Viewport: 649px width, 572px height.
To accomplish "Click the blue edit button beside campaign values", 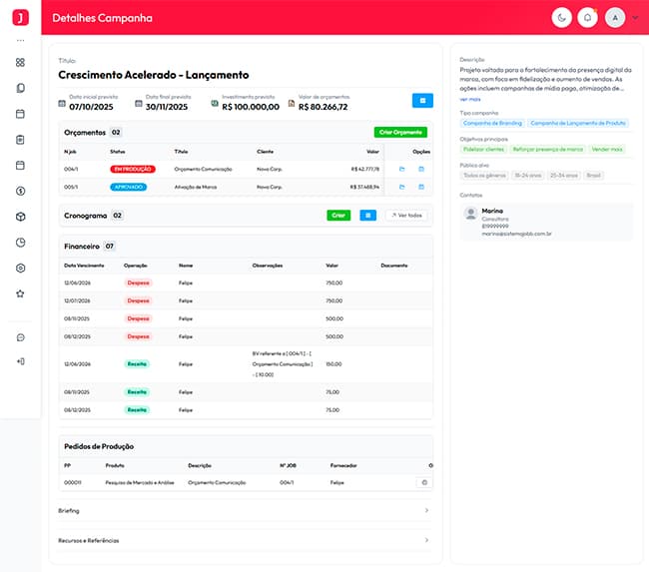I will tap(422, 101).
